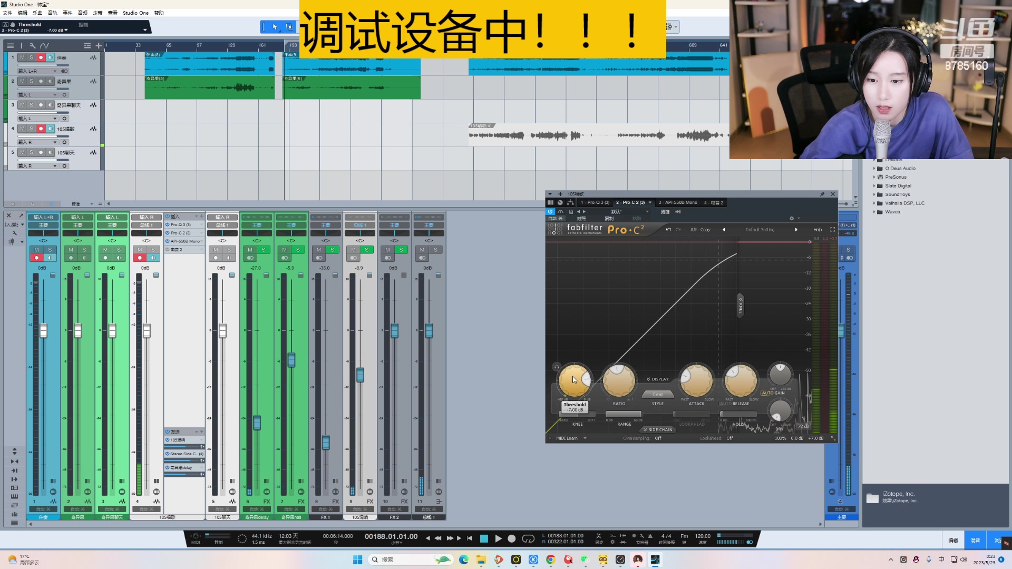Pin the plugin window with the pin icon
This screenshot has width=1012, height=569.
point(822,194)
